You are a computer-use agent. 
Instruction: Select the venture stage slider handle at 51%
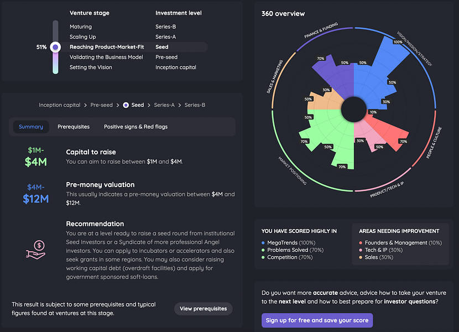[55, 47]
